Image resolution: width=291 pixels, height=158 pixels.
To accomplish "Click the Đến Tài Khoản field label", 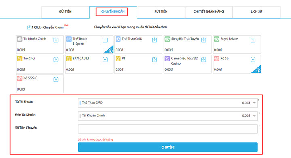I will 25,115.
